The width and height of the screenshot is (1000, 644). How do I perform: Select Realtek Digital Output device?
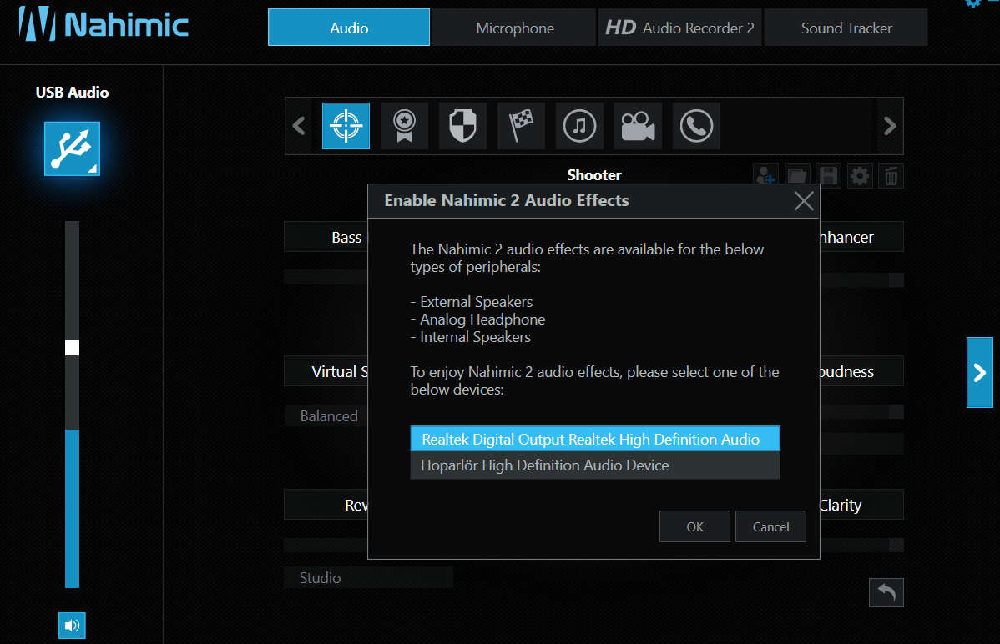click(x=595, y=439)
